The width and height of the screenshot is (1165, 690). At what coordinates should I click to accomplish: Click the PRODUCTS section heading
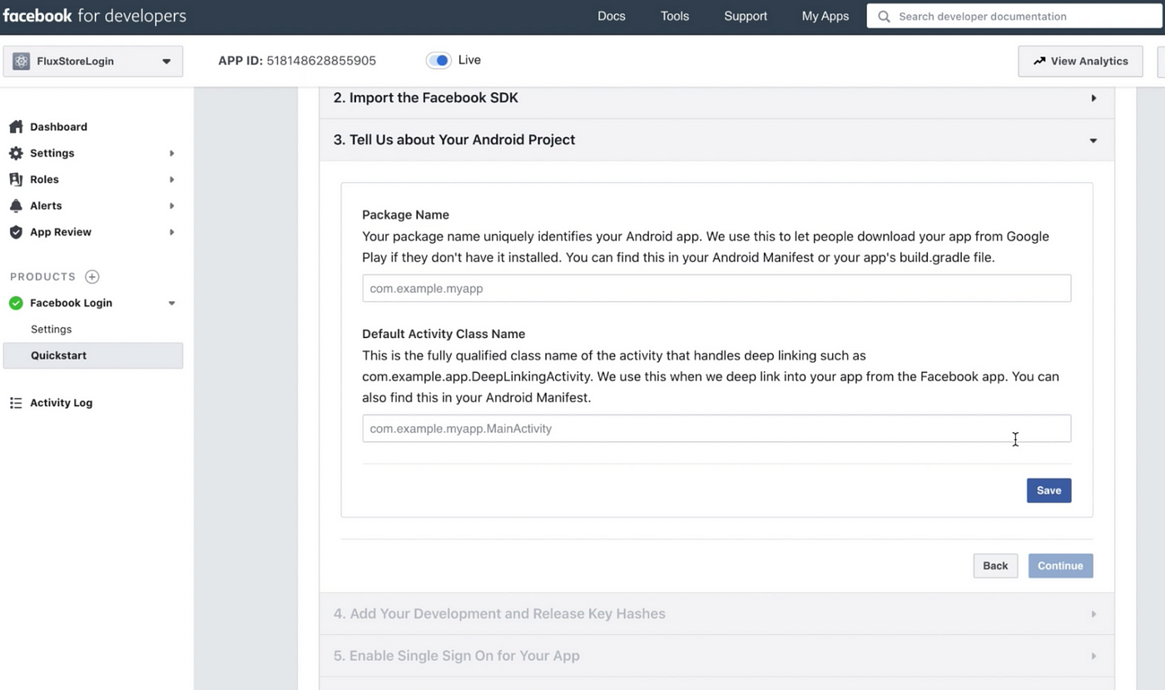coord(42,276)
